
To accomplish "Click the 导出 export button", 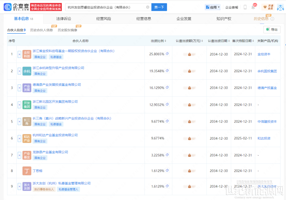I will 272,30.
